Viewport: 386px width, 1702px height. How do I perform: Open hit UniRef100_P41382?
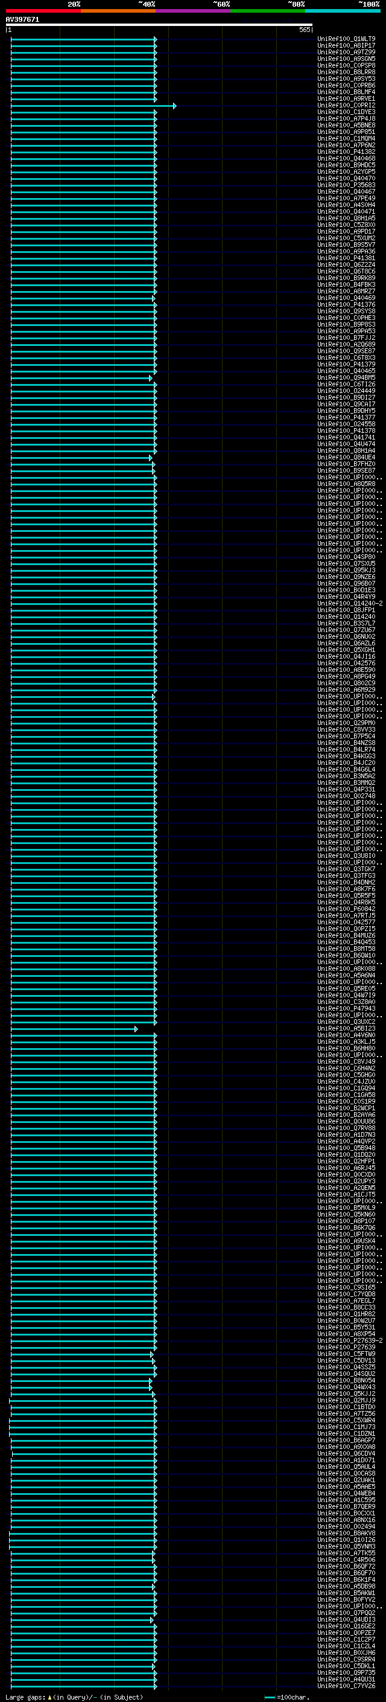click(x=346, y=152)
